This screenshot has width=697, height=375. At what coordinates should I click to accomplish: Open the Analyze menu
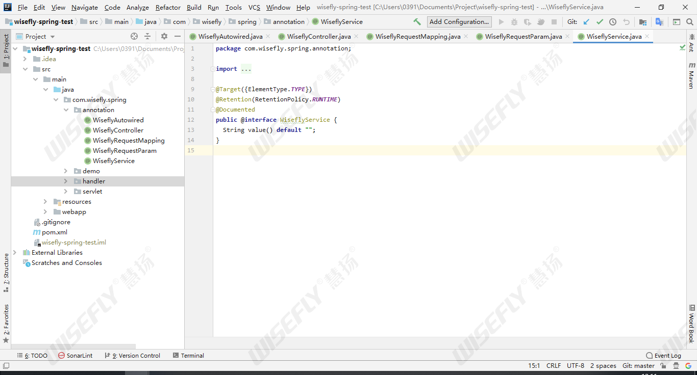click(x=138, y=7)
